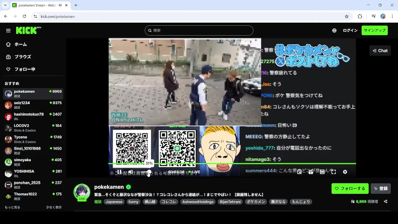Select the 藤沢なな tag
Screen dimensions: 398x224
278,202
